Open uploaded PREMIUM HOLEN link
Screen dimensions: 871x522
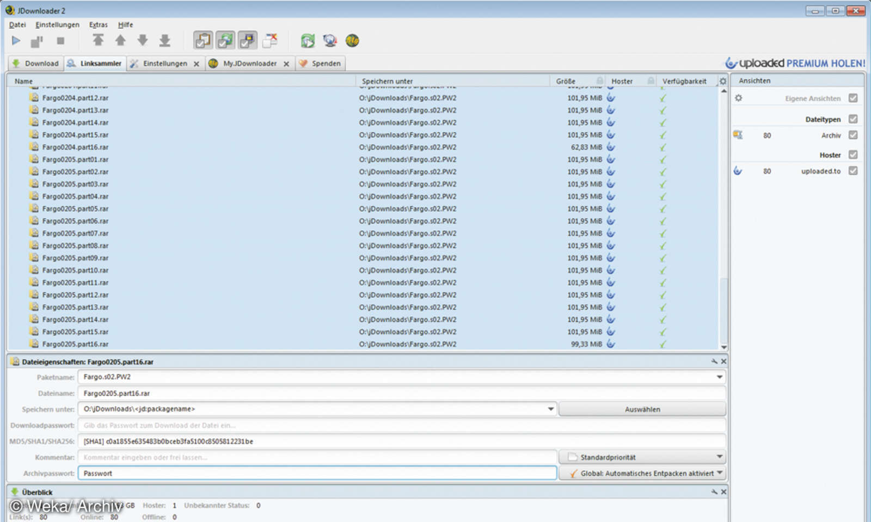tap(796, 63)
